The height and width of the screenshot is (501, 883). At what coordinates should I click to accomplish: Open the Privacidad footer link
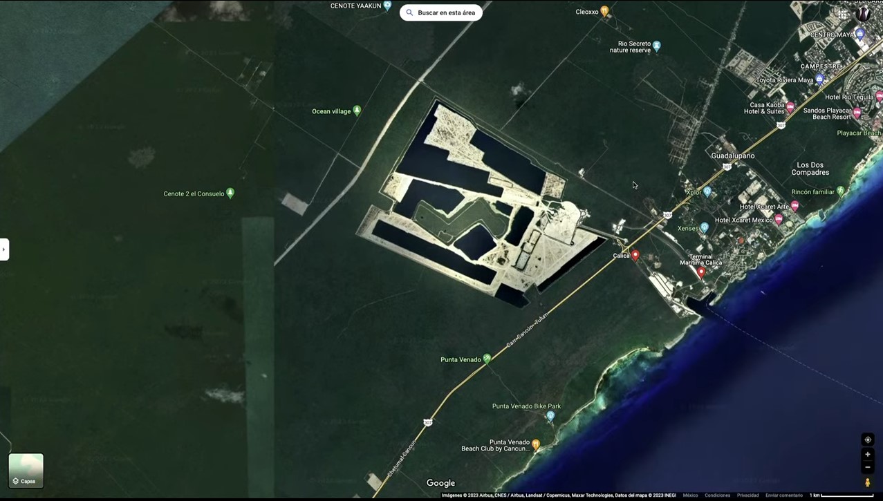point(747,495)
